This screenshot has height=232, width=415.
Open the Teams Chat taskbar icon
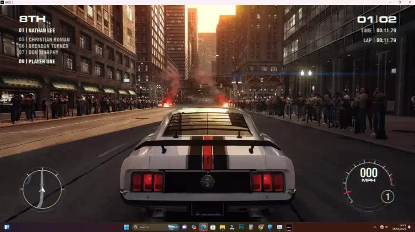[x=184, y=227]
